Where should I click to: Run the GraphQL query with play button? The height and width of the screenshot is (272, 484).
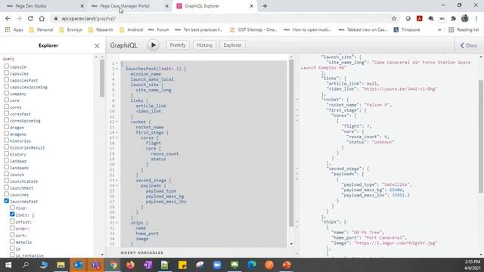(153, 45)
